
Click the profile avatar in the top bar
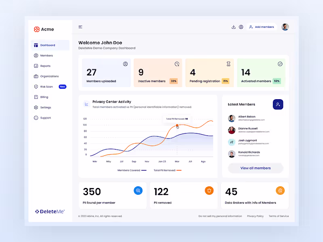[x=285, y=27]
